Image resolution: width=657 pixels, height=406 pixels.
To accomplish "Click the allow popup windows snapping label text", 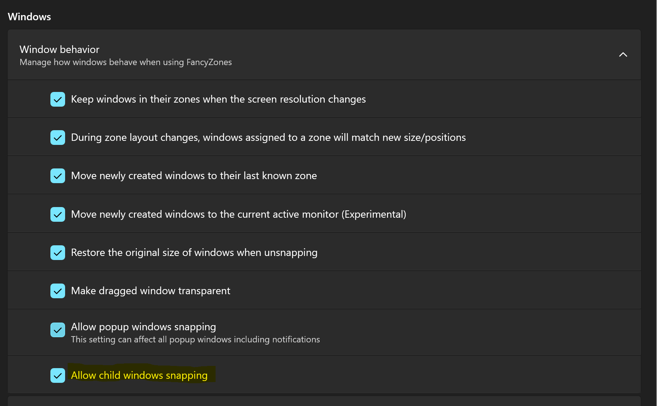I will coord(143,327).
